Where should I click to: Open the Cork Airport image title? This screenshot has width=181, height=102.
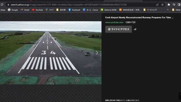coord(139,18)
